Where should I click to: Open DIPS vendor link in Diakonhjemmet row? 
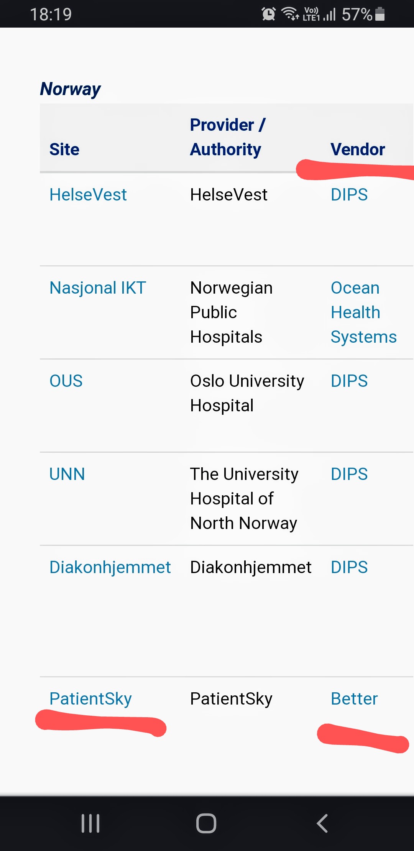click(349, 567)
